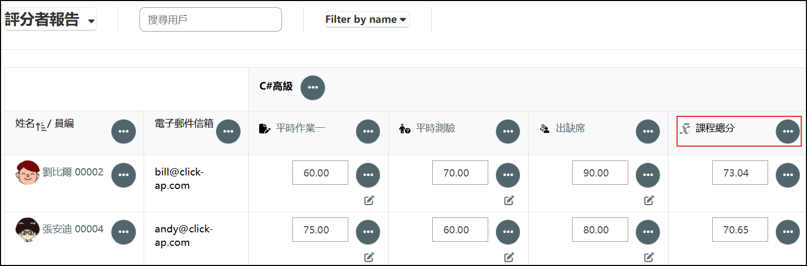Screen dimensions: 807x266
Task: Click the 平時作業一 assignment link
Action: click(x=301, y=128)
